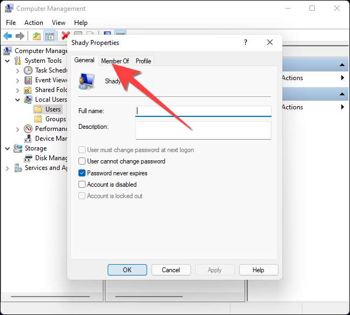Collapse the lower Actions pane section arrow
The height and width of the screenshot is (315, 350).
pyautogui.click(x=342, y=94)
